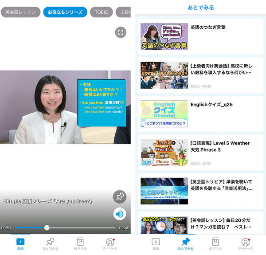Open マイページ tab in left screen nav
266x255 pixels.
pos(110,243)
